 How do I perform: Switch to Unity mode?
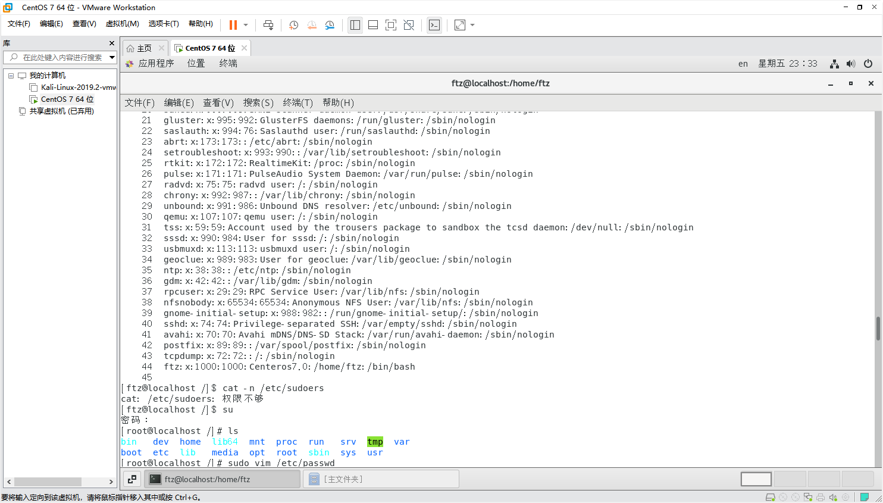tap(409, 25)
